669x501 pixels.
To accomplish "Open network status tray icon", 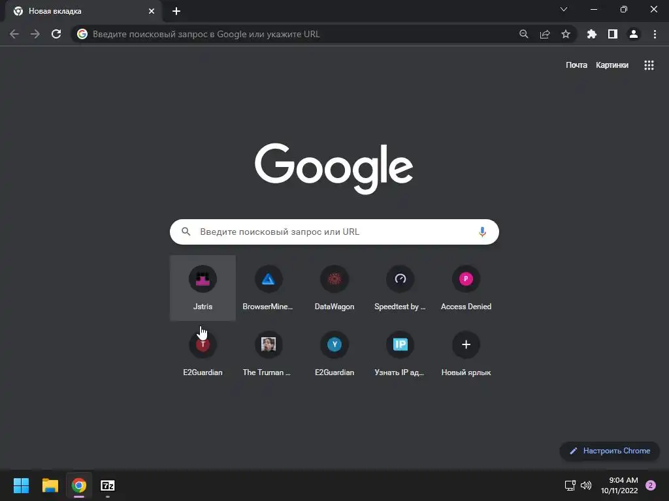I will tap(570, 485).
